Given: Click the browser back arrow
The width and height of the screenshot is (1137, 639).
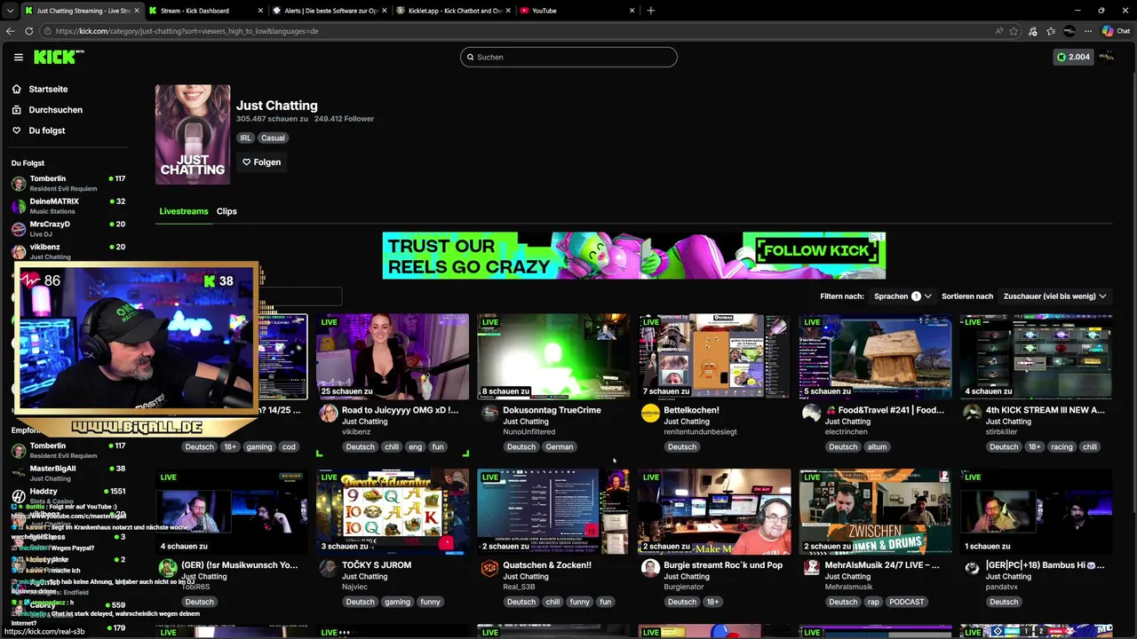Looking at the screenshot, I should [x=10, y=31].
